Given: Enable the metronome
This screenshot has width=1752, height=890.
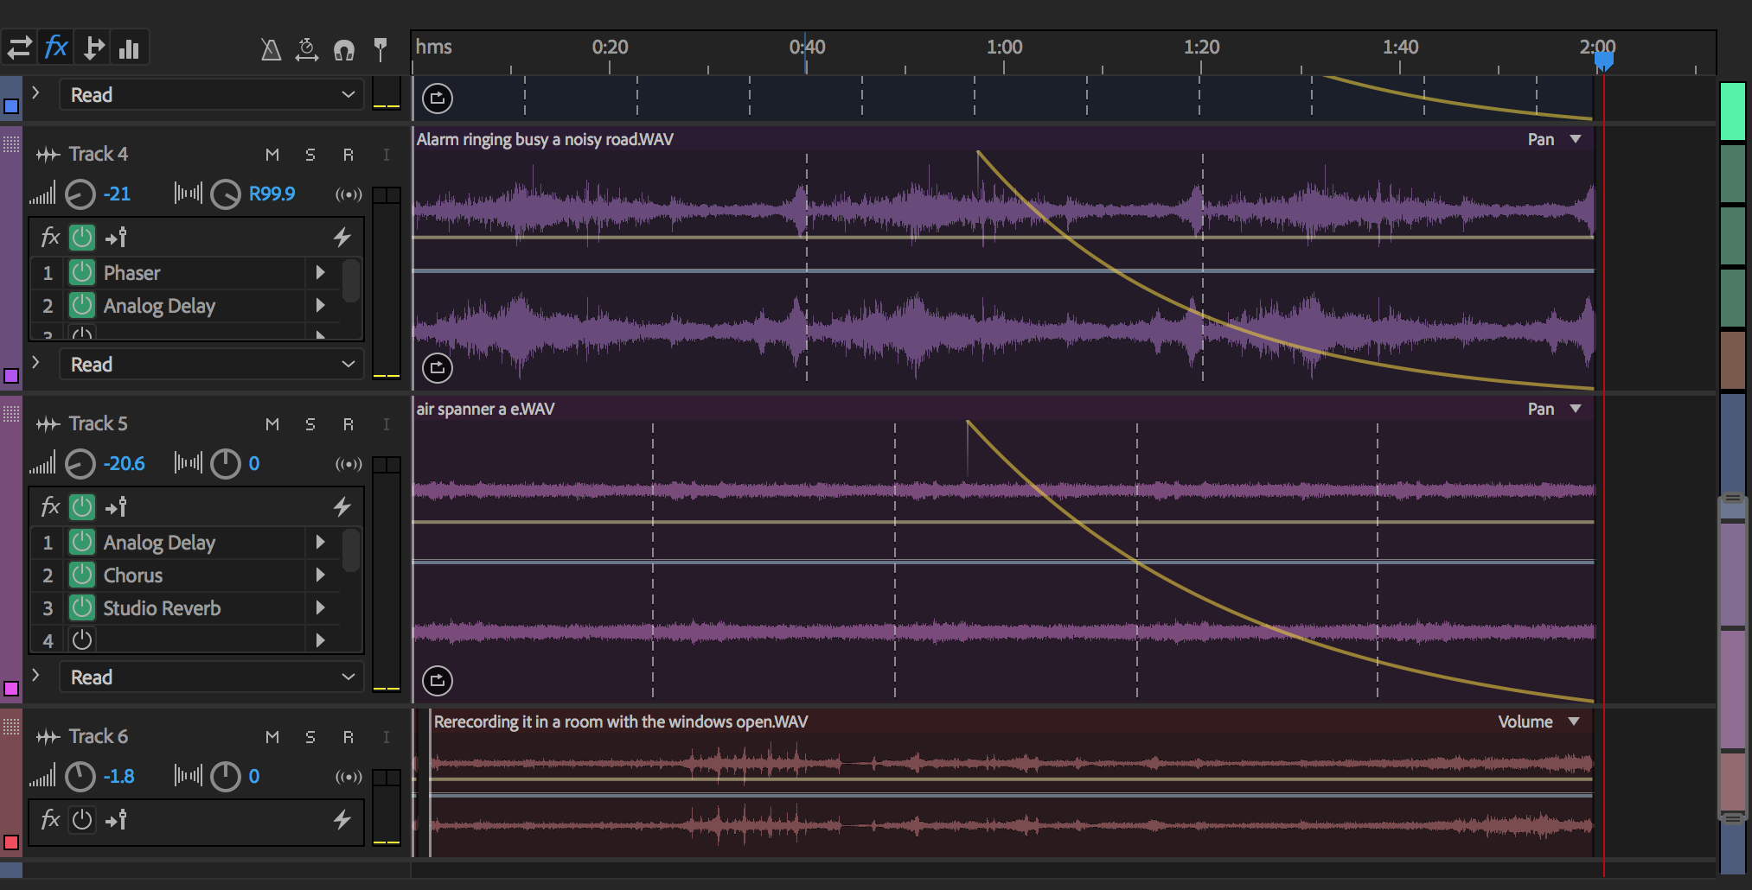Looking at the screenshot, I should (x=272, y=49).
